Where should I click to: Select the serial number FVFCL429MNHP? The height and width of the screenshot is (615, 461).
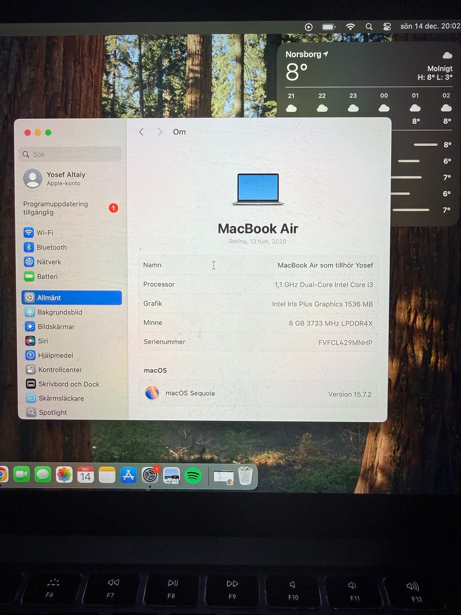tap(345, 343)
